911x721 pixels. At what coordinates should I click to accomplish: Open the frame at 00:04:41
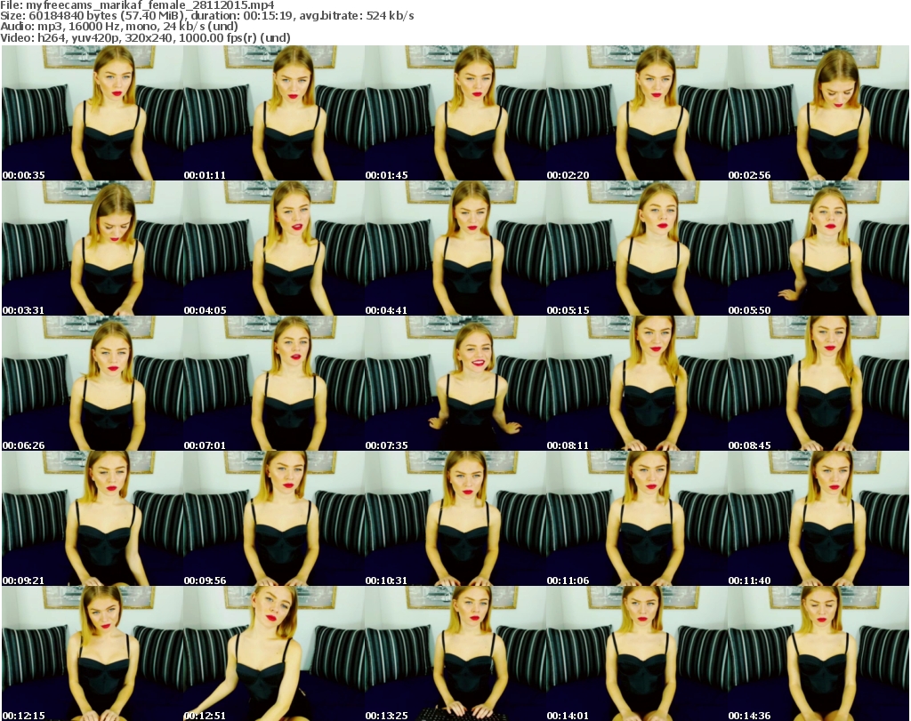[x=455, y=248]
